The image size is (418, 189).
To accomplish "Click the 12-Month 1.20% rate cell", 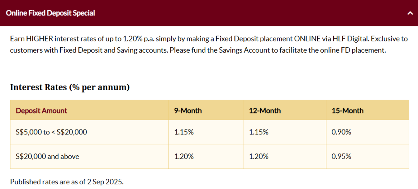I will click(x=259, y=156).
